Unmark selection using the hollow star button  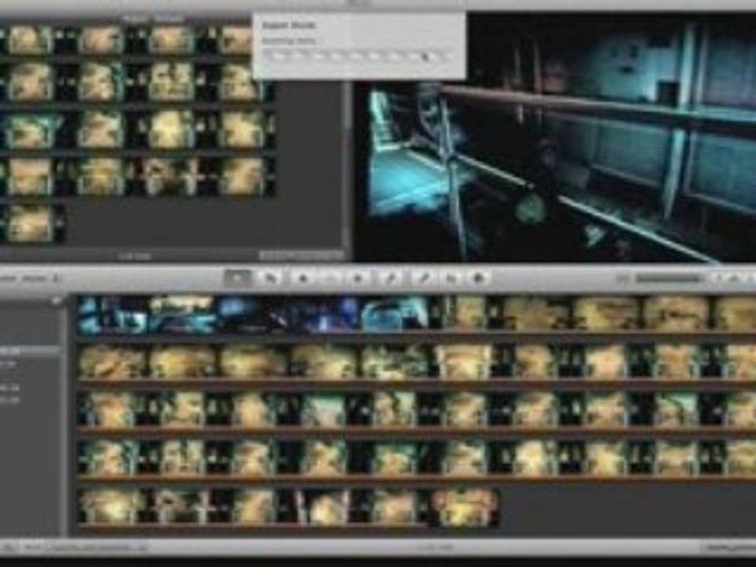(332, 278)
